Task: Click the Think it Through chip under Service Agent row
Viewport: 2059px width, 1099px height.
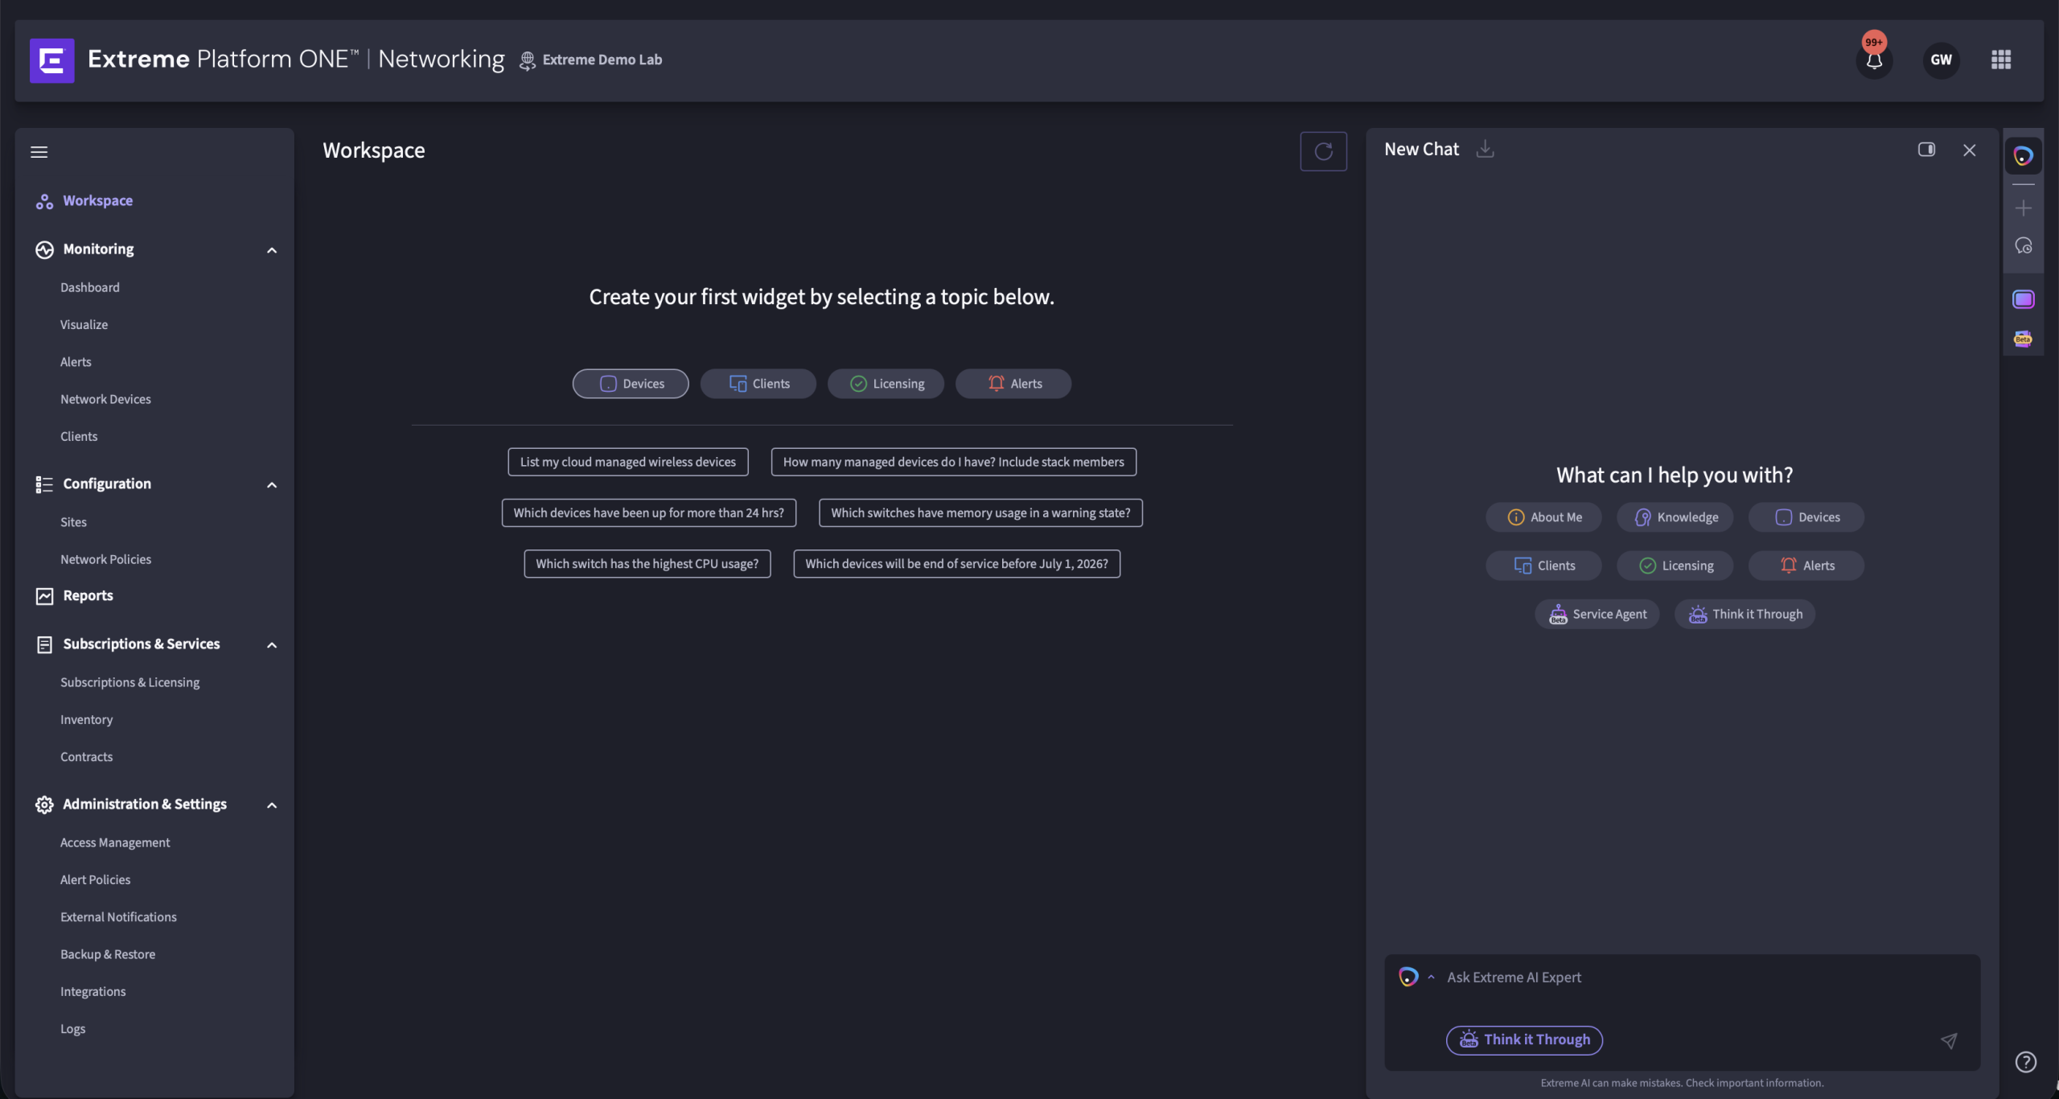Action: tap(1745, 614)
